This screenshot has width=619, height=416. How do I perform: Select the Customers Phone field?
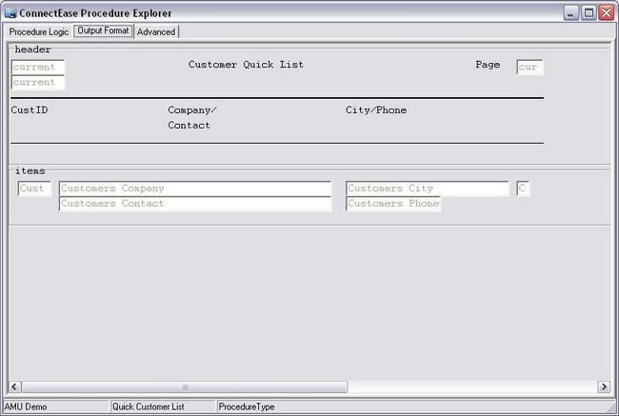click(x=393, y=204)
